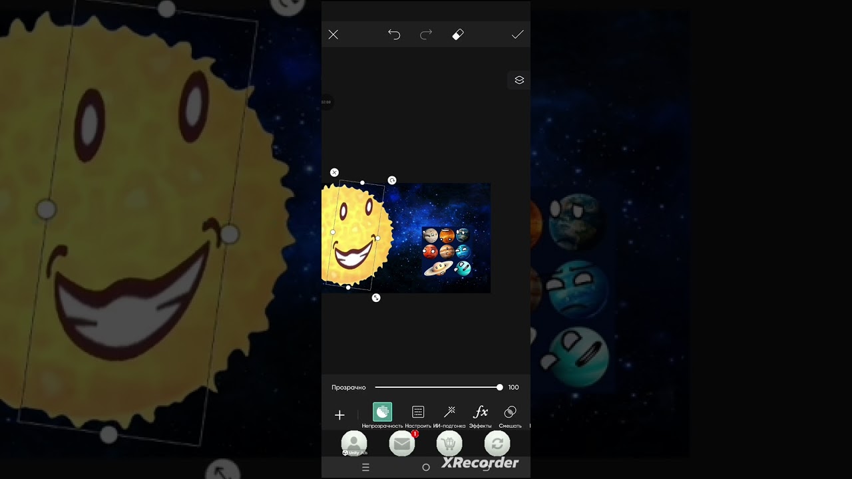Open Android recent apps menu button
Image resolution: width=852 pixels, height=479 pixels.
point(365,468)
